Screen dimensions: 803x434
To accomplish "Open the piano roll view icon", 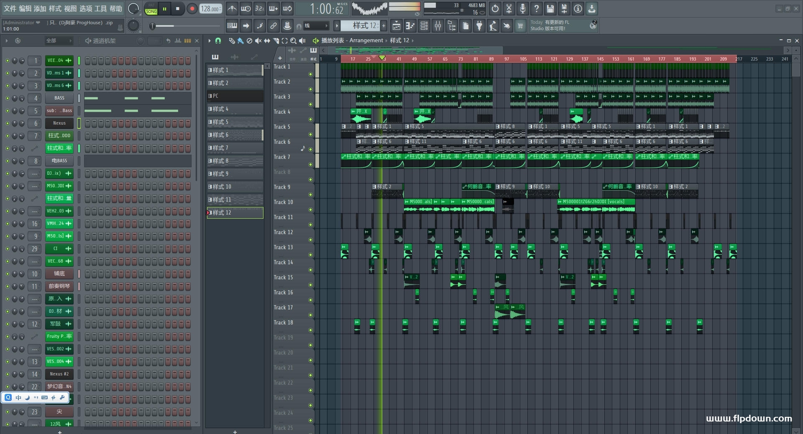I will 410,26.
